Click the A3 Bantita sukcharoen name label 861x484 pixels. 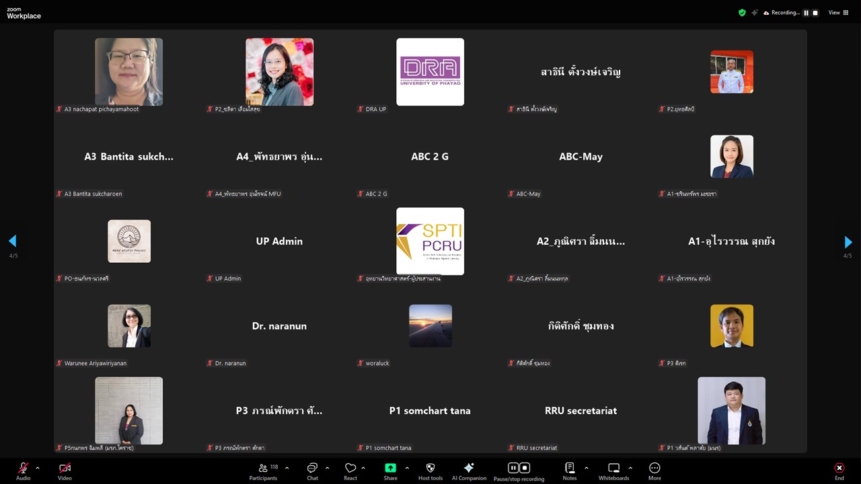(x=93, y=194)
